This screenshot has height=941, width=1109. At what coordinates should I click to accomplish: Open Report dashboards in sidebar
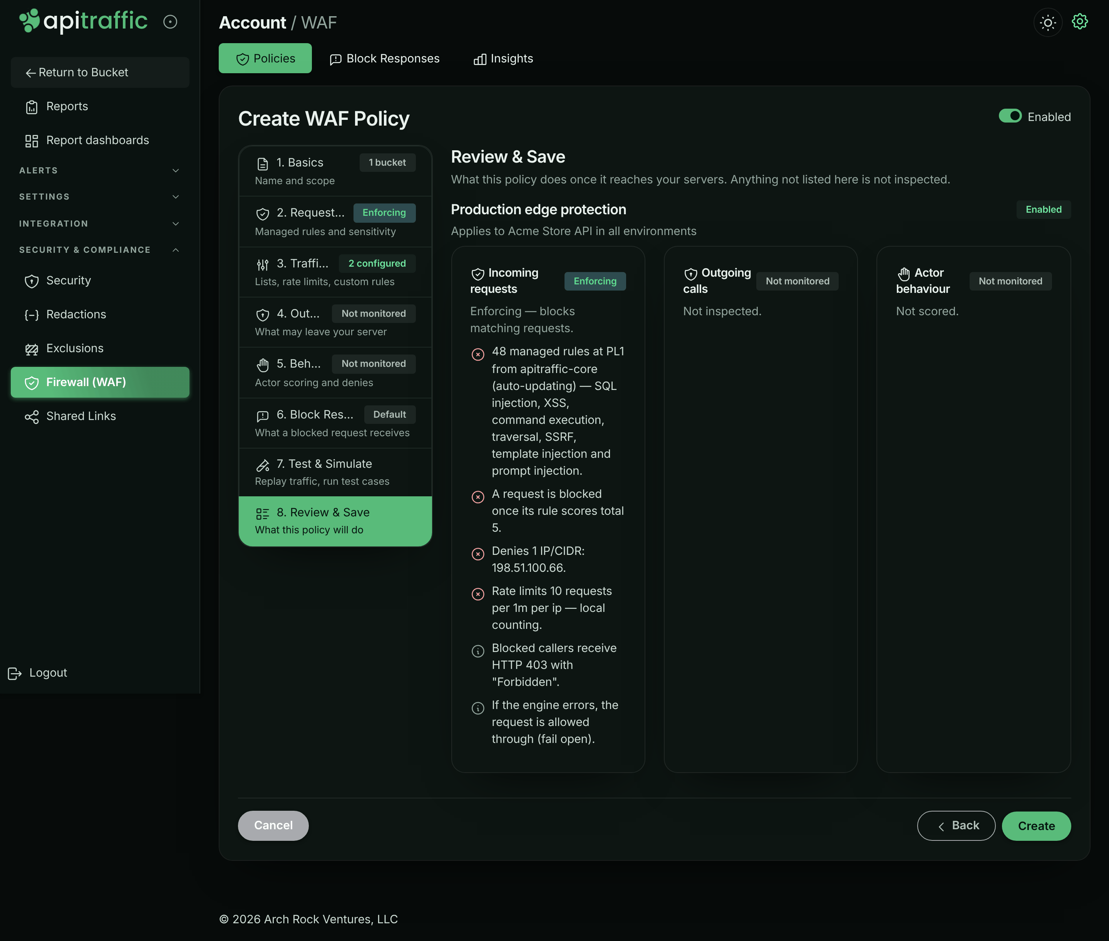[x=100, y=140]
